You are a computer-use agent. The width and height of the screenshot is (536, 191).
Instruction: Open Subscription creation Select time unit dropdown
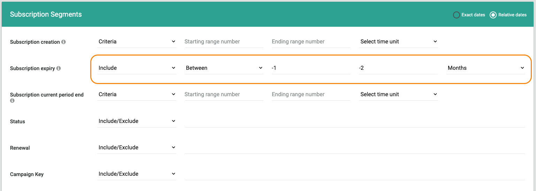[x=399, y=42]
